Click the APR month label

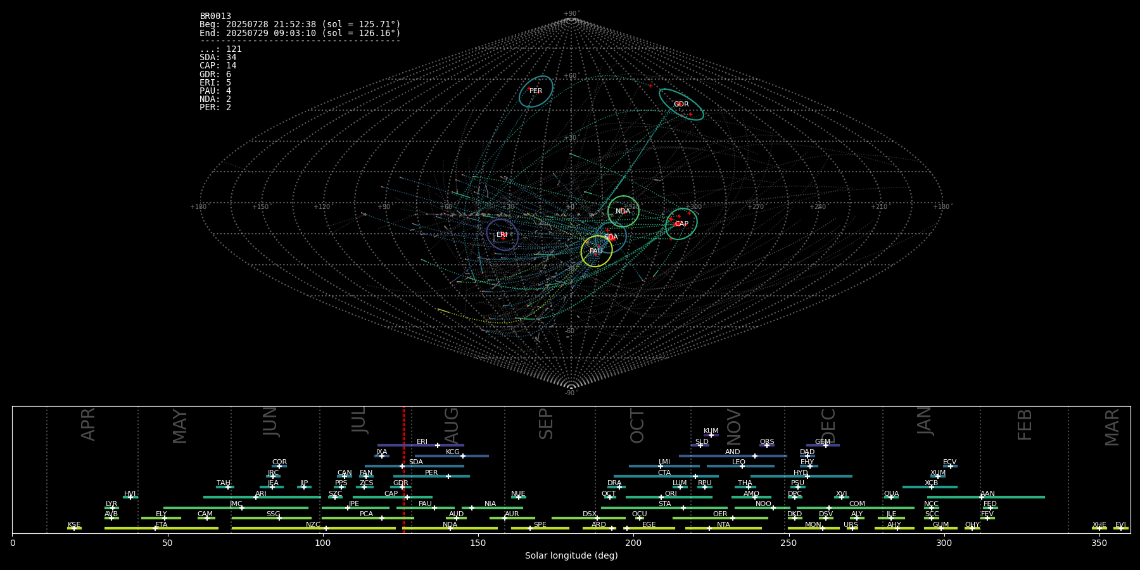[x=89, y=424]
